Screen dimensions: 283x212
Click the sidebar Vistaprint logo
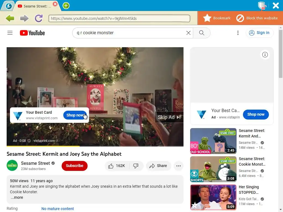pos(201,115)
